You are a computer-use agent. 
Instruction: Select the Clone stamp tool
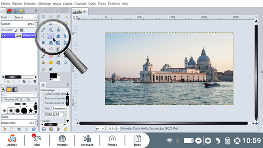point(43,62)
